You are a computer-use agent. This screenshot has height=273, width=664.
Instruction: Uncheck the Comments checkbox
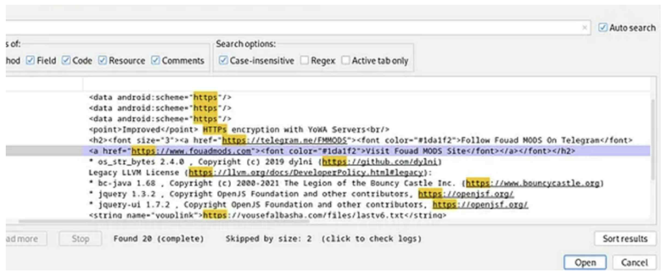[x=156, y=61]
